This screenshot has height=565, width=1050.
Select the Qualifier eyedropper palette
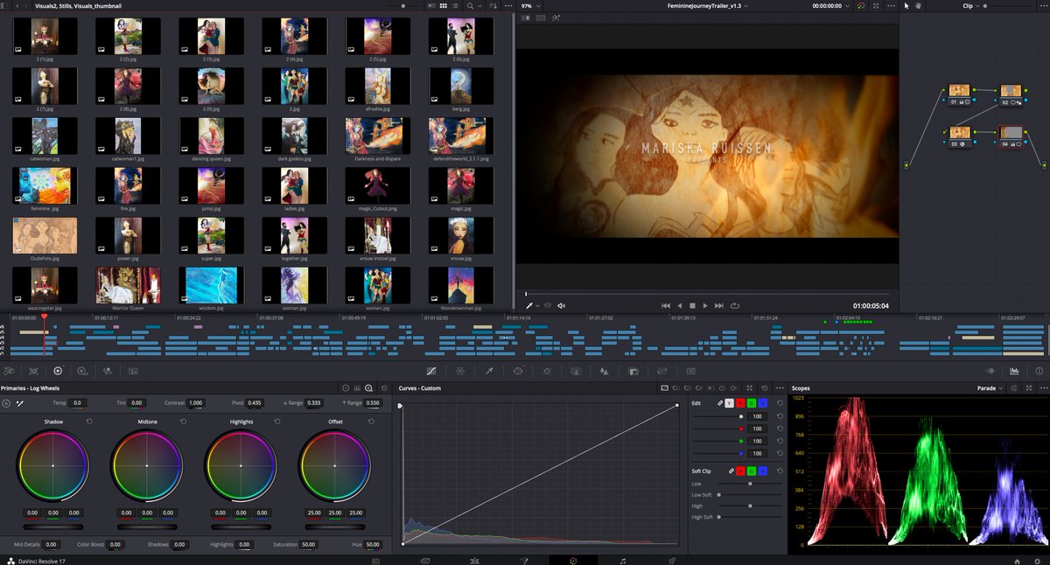490,371
